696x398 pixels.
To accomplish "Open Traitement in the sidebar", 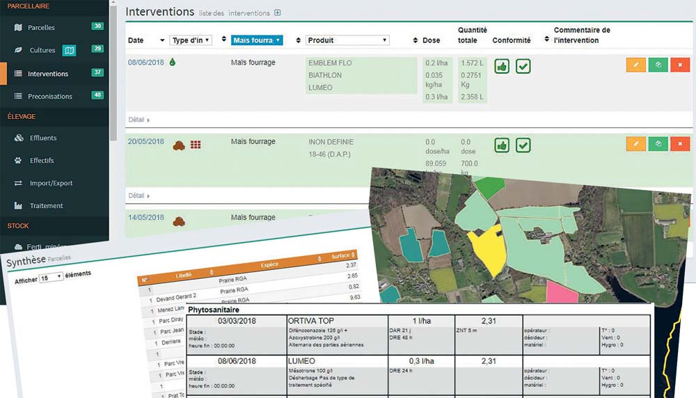I will [x=46, y=206].
